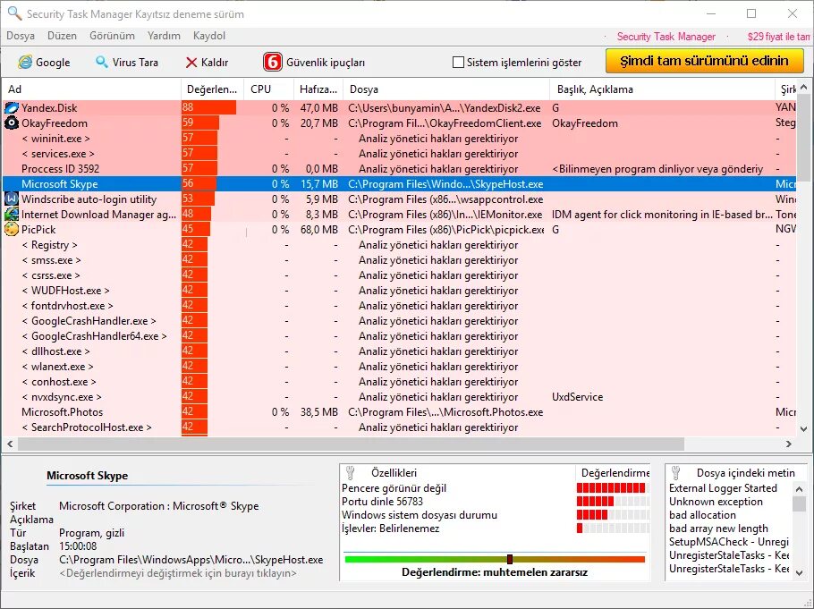814x609 pixels.
Task: Select the < fontdrvhost.exe > row
Action: (399, 306)
